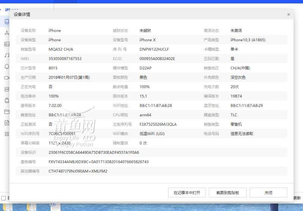This screenshot has height=211, width=303.
Task: Select Bluetooth address B8:C1:11:B7:A8:29
Action: click(247, 106)
